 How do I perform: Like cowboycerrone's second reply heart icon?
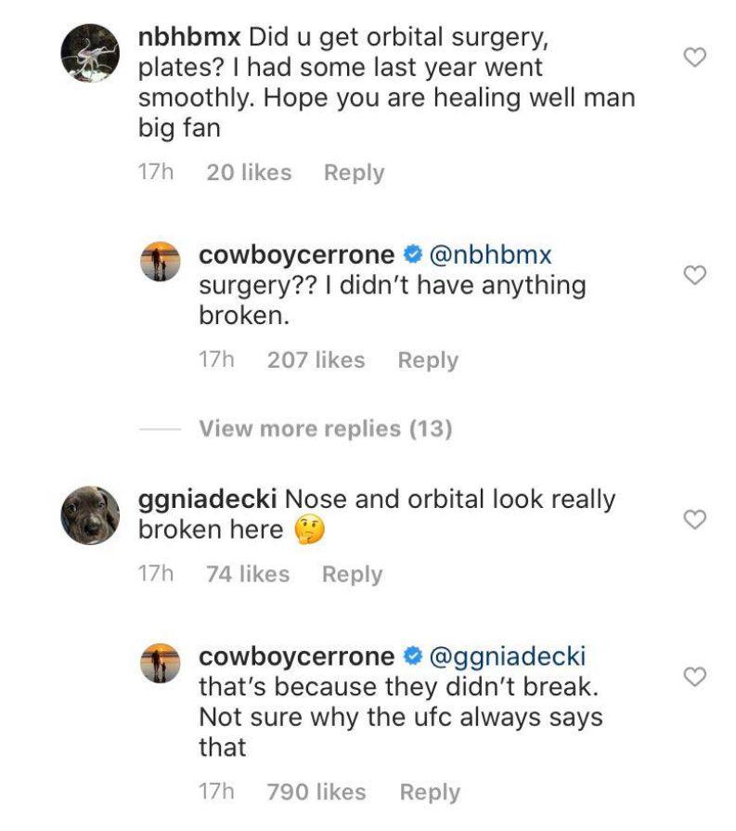695,677
